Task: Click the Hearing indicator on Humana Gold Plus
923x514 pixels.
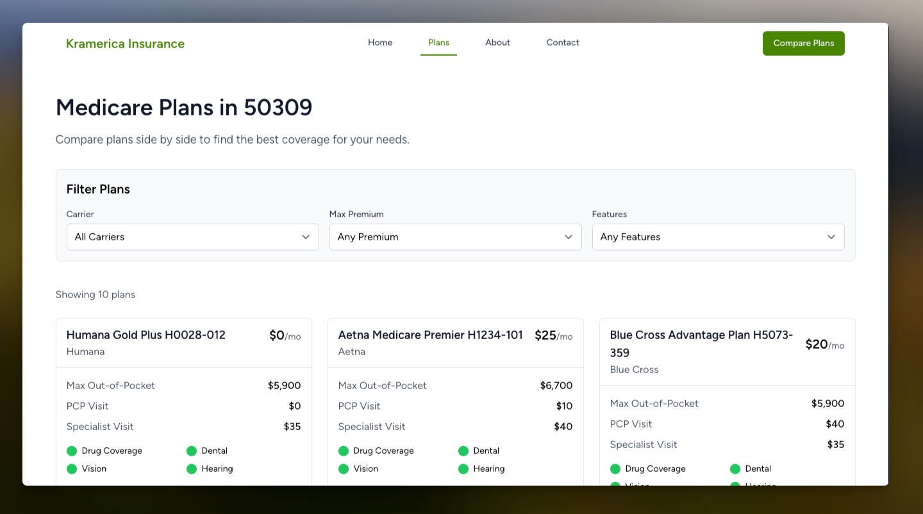Action: pos(192,468)
